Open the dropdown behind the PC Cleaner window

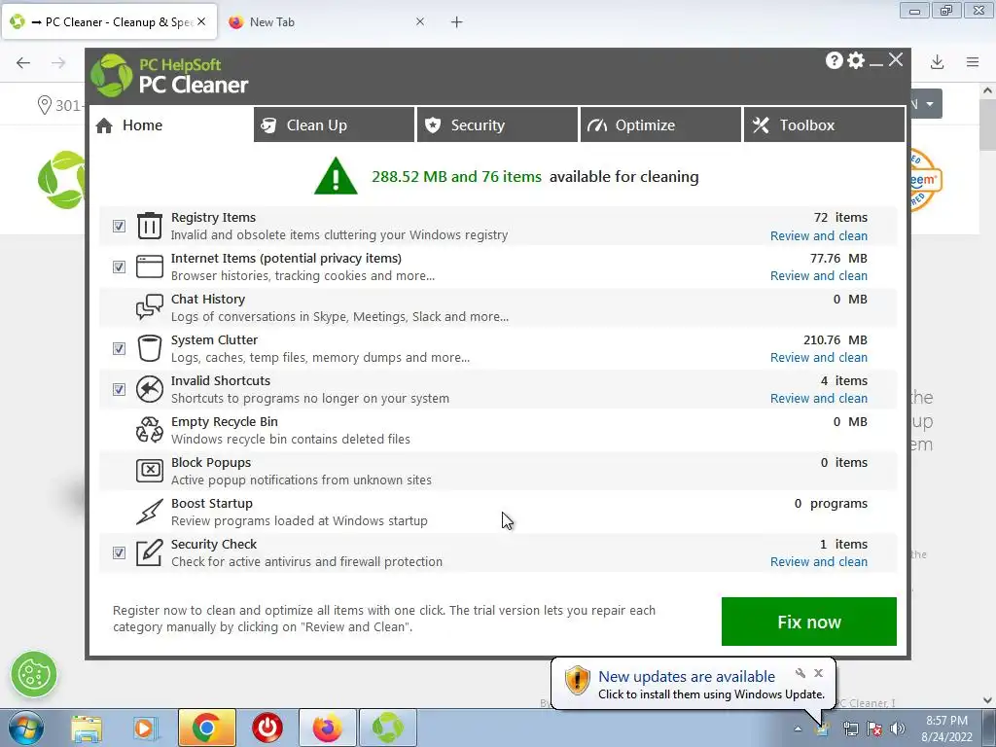[x=929, y=103]
